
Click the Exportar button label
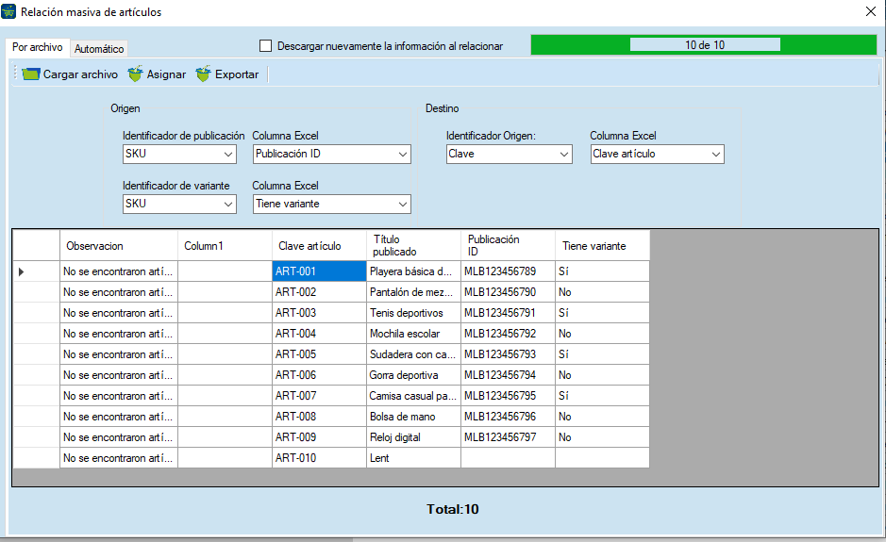pyautogui.click(x=237, y=74)
